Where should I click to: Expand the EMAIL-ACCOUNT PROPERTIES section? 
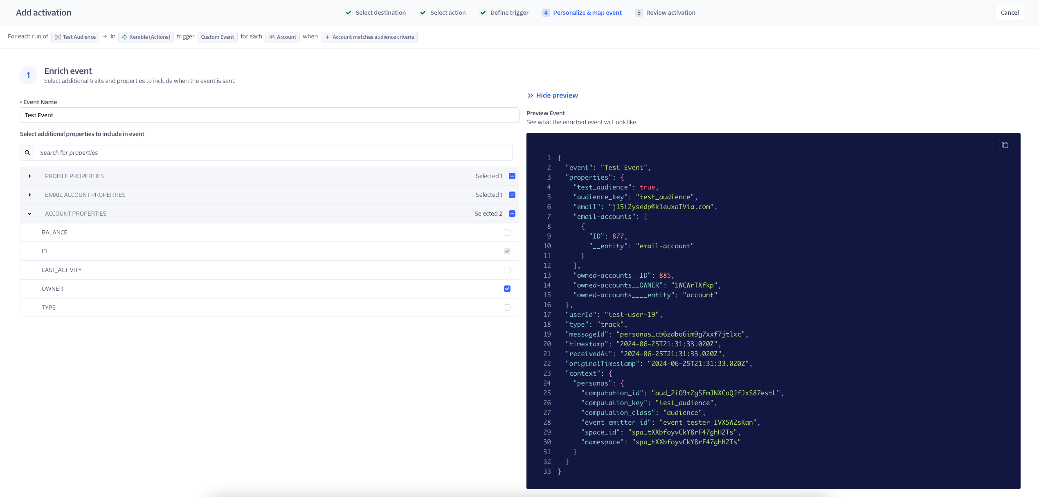click(30, 194)
